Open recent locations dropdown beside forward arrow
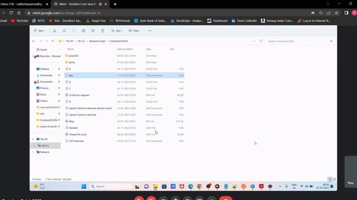This screenshot has height=200, width=357. click(47, 41)
